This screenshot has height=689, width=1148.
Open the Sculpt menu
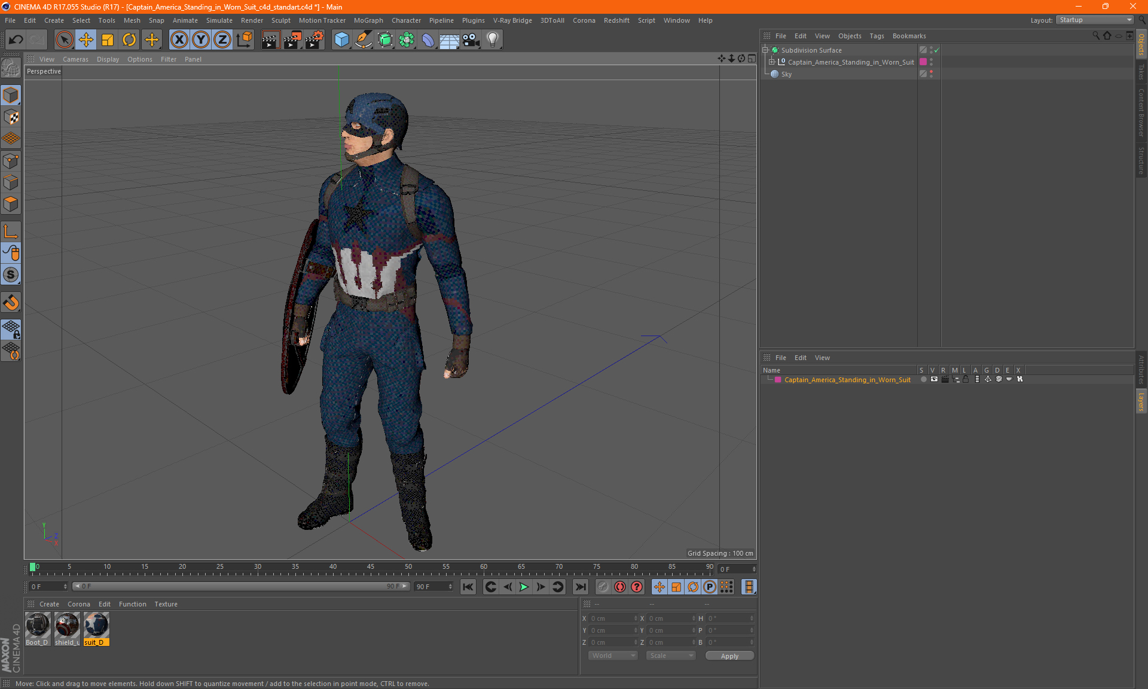[x=280, y=20]
